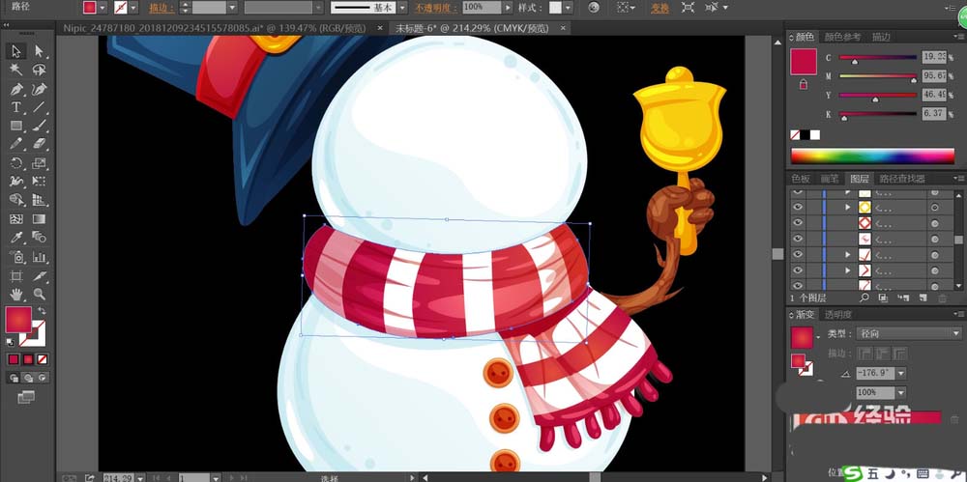Expand the yellow bell sublayer
This screenshot has height=482, width=967.
(848, 208)
